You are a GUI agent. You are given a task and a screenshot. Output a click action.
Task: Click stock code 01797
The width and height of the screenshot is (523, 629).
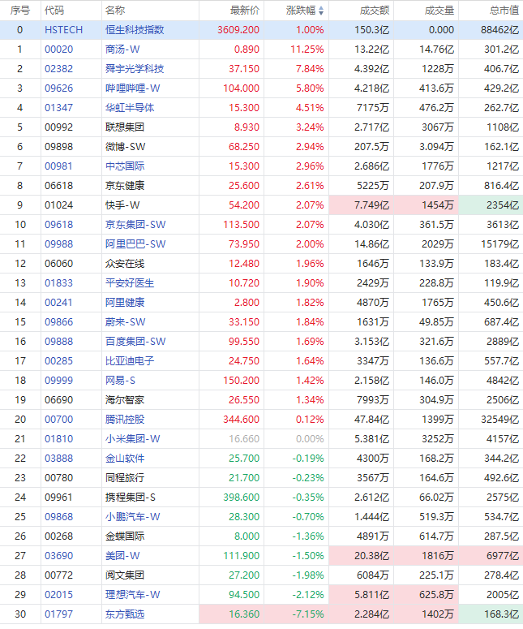point(59,614)
